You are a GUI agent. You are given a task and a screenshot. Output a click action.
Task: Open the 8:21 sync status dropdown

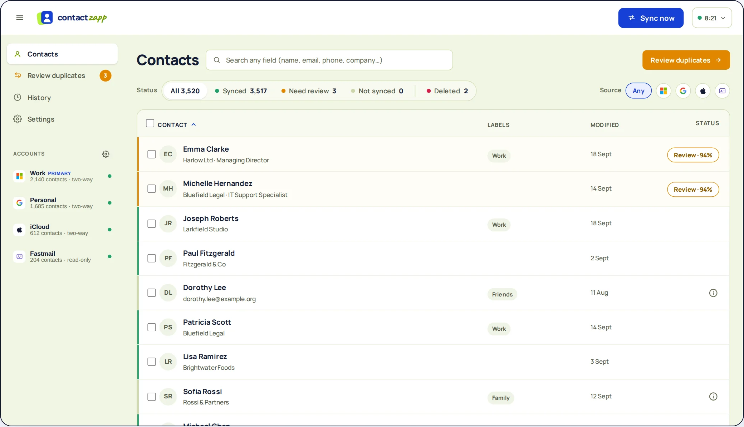pyautogui.click(x=712, y=18)
